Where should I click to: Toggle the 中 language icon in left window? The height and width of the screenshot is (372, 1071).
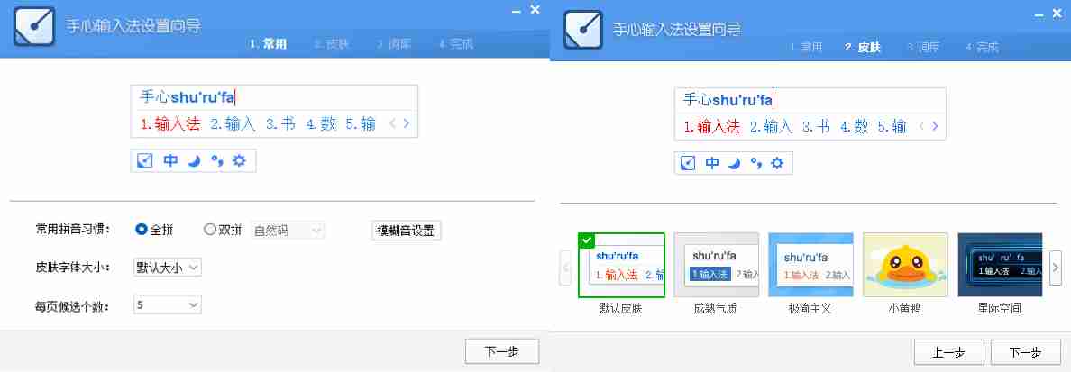(170, 161)
